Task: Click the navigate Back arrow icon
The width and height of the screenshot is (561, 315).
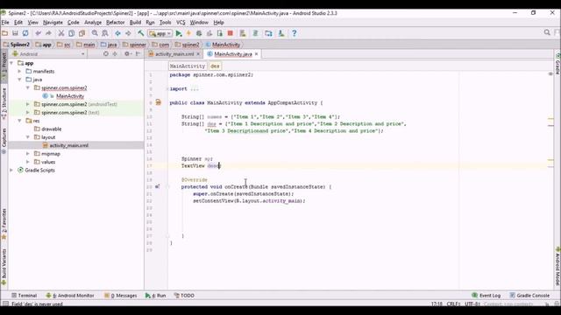Action: pos(117,33)
